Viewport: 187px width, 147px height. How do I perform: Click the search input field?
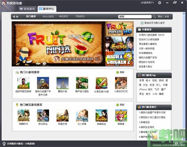click(135, 17)
